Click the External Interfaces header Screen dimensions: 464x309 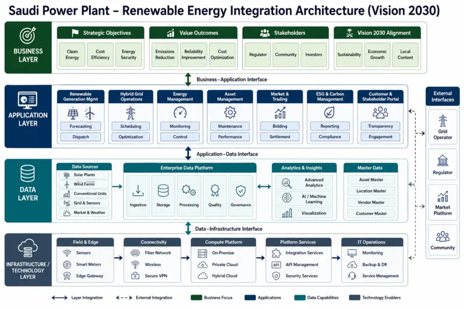point(442,97)
